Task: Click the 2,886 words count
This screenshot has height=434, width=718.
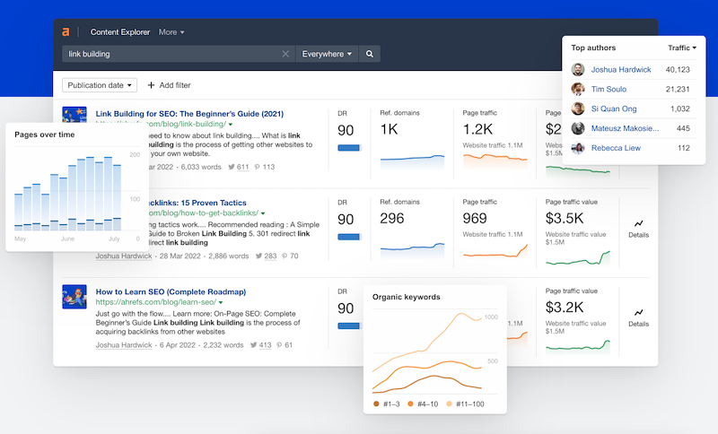Action: coord(229,256)
